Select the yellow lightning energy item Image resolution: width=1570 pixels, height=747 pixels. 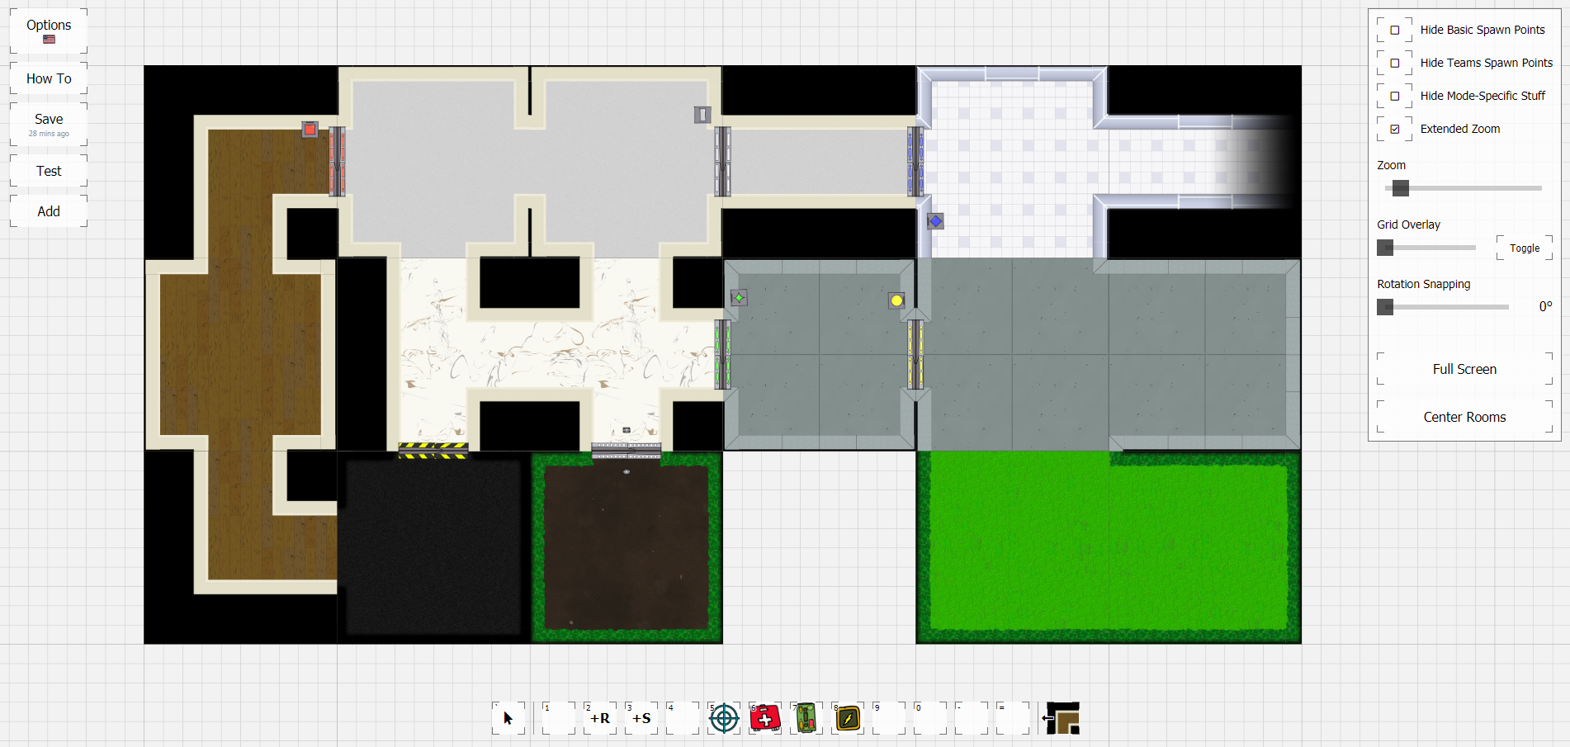point(848,718)
